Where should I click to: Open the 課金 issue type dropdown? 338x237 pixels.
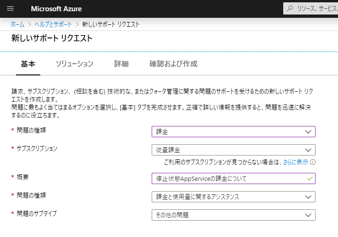point(234,132)
